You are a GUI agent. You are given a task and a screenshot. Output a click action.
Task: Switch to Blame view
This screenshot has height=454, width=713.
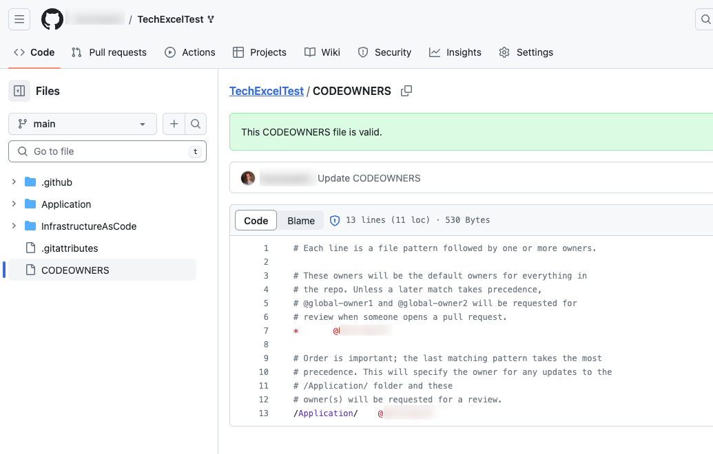click(x=301, y=220)
